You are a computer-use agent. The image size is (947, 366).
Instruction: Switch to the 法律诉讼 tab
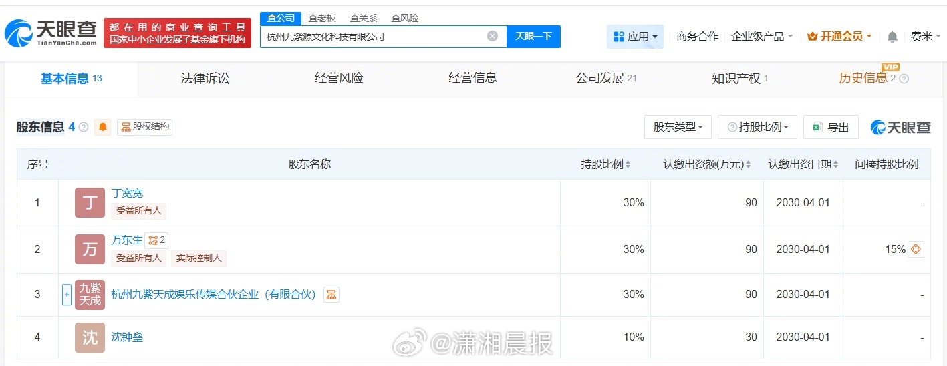coord(205,79)
